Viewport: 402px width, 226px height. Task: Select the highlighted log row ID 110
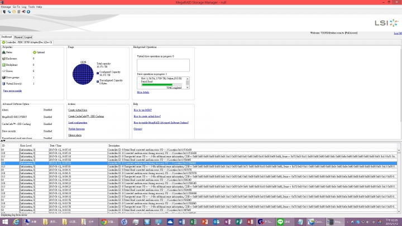[199, 163]
